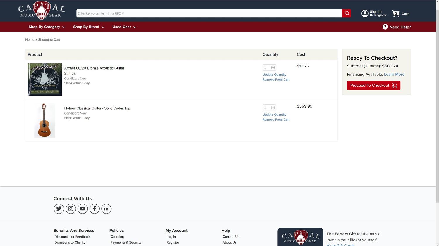
Task: Expand the Shop By Brand menu
Action: 89,27
